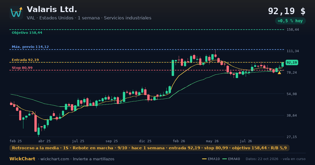This screenshot has height=165, width=315.
Task: Click the feb 25 date label
Action: [x=16, y=141]
